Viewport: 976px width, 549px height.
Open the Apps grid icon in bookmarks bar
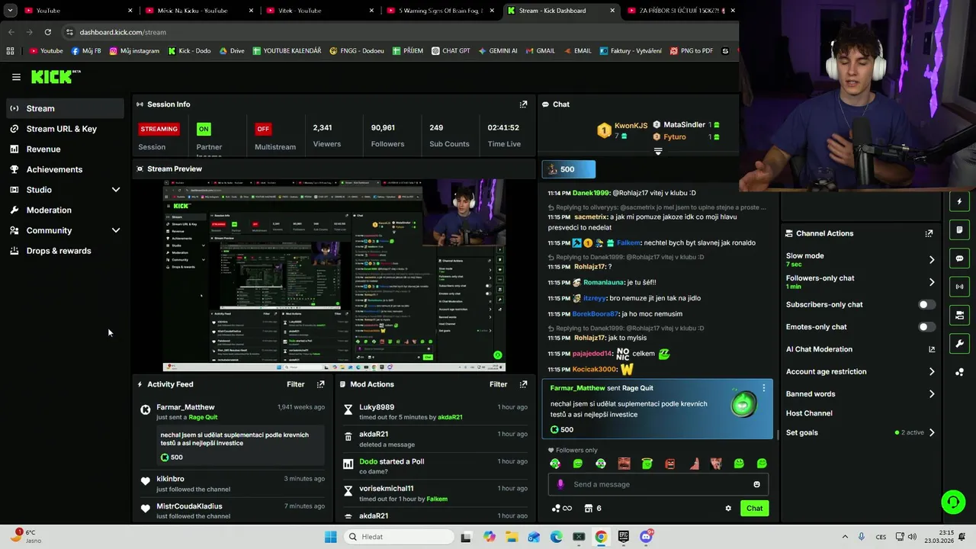[10, 51]
